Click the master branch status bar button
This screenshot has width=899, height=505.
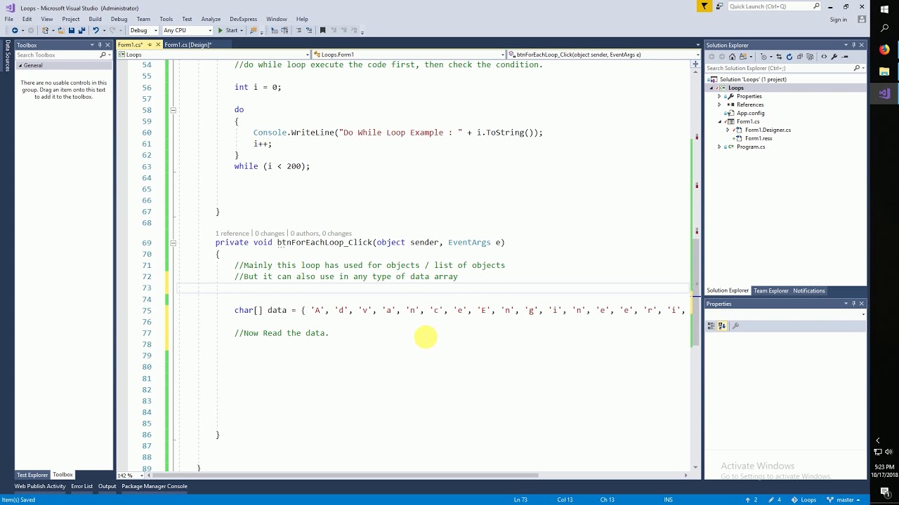(x=844, y=499)
